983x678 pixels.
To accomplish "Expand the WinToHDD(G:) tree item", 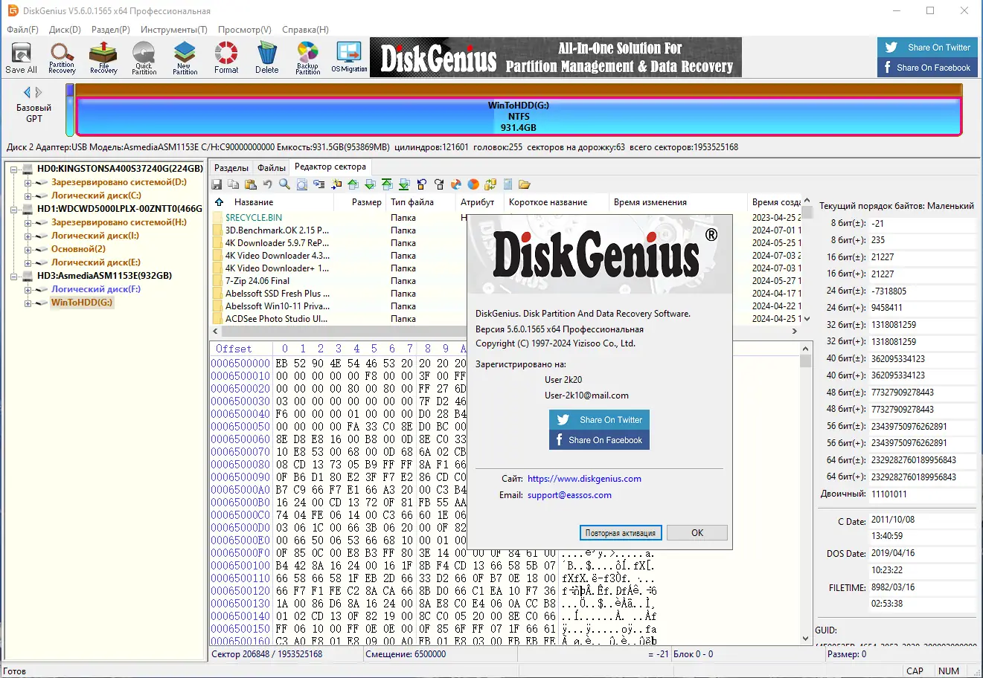I will [28, 303].
